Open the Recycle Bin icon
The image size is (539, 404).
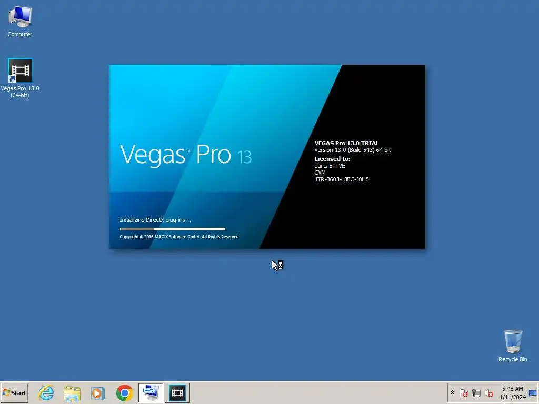point(513,346)
